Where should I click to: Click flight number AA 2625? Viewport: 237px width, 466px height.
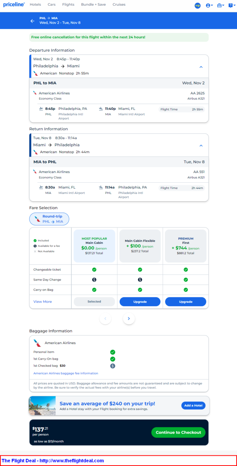197,93
